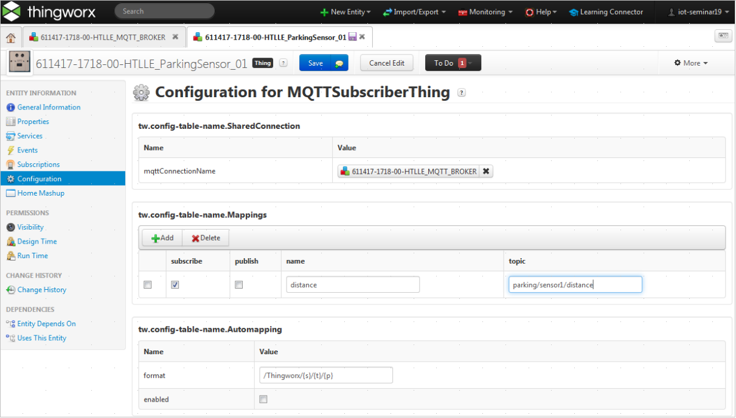Open the More menu
The height and width of the screenshot is (418, 736).
point(691,63)
